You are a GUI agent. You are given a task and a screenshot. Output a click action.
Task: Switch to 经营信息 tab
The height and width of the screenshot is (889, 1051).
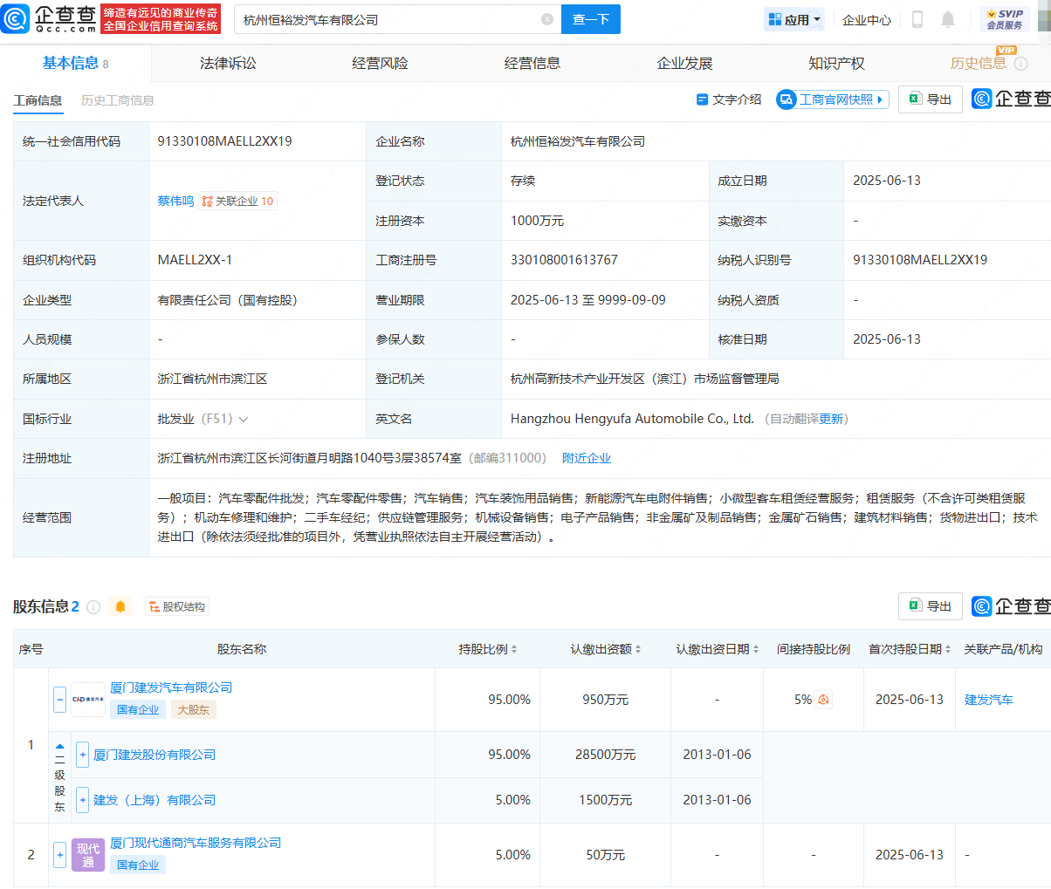tap(532, 64)
